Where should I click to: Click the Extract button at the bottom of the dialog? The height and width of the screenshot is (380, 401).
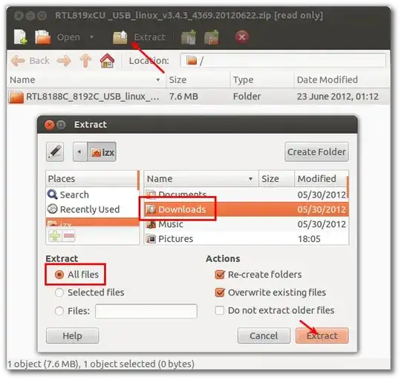coord(322,335)
